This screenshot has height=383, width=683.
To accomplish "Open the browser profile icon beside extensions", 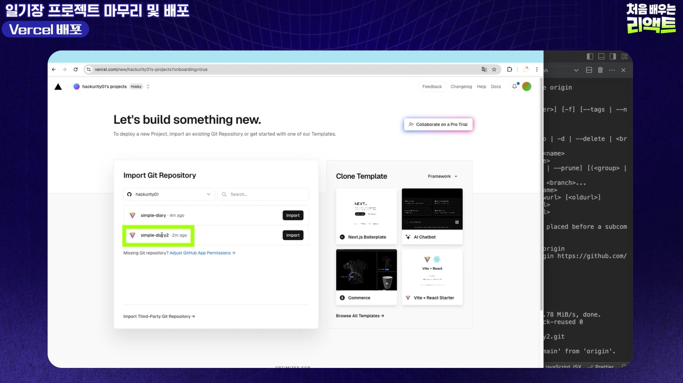I will click(x=526, y=69).
